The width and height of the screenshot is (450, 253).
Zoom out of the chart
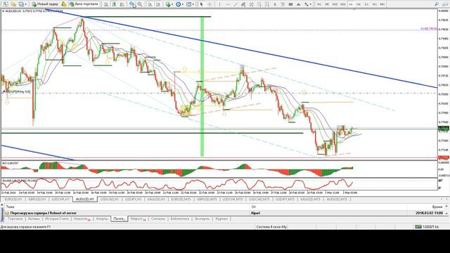(140, 4)
